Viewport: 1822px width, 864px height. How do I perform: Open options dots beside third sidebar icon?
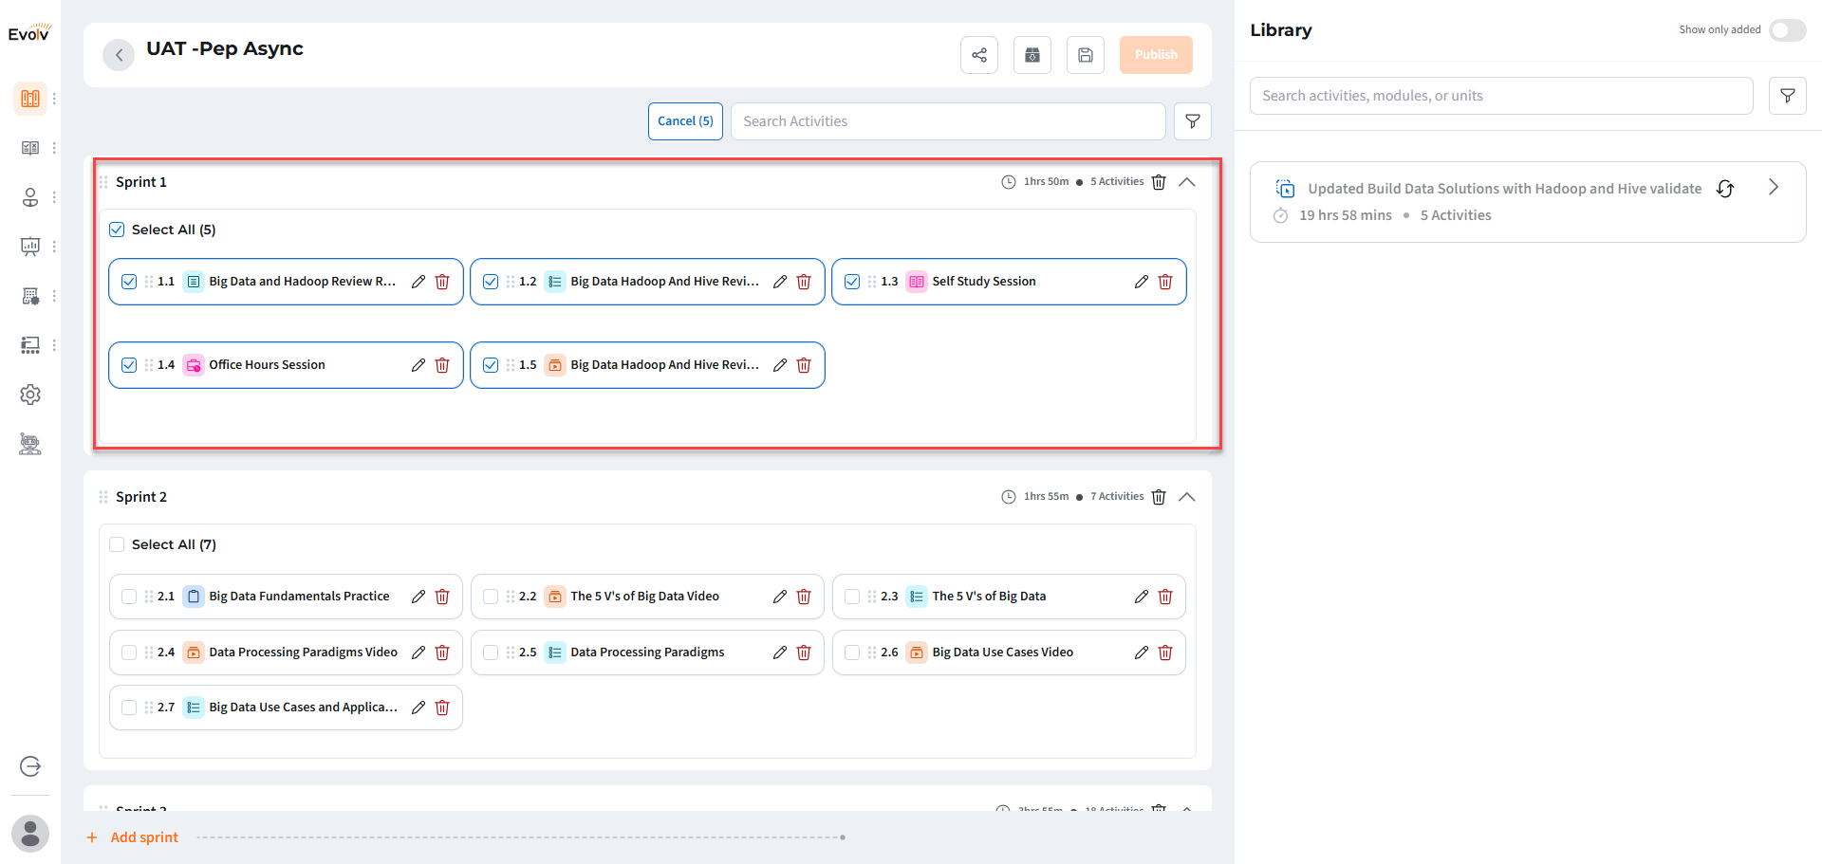54,197
